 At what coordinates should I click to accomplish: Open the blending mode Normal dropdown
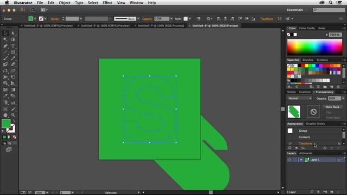click(300, 99)
